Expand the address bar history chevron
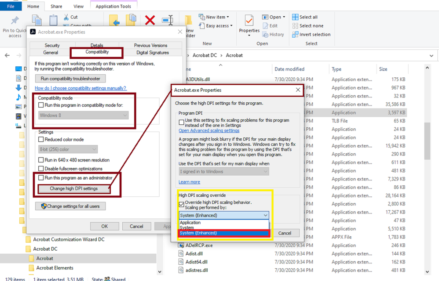The width and height of the screenshot is (439, 281). click(432, 56)
